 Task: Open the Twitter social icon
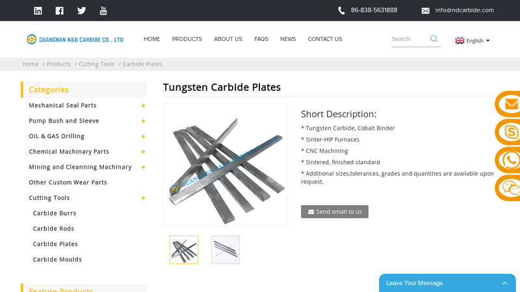[82, 10]
